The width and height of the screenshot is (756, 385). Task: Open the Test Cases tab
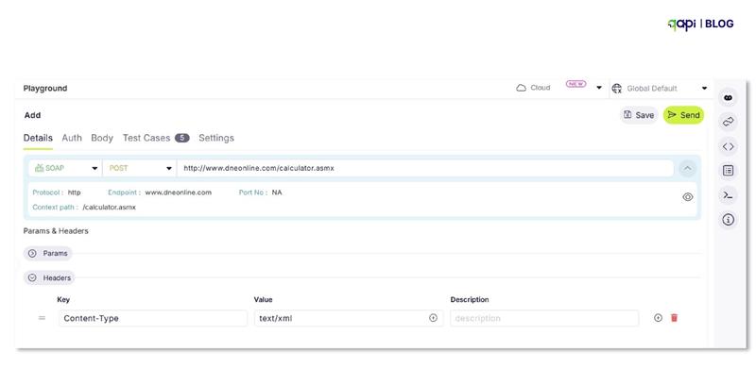156,138
